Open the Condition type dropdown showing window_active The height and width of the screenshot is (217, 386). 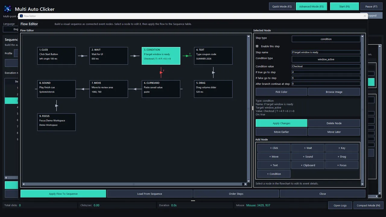tap(326, 59)
